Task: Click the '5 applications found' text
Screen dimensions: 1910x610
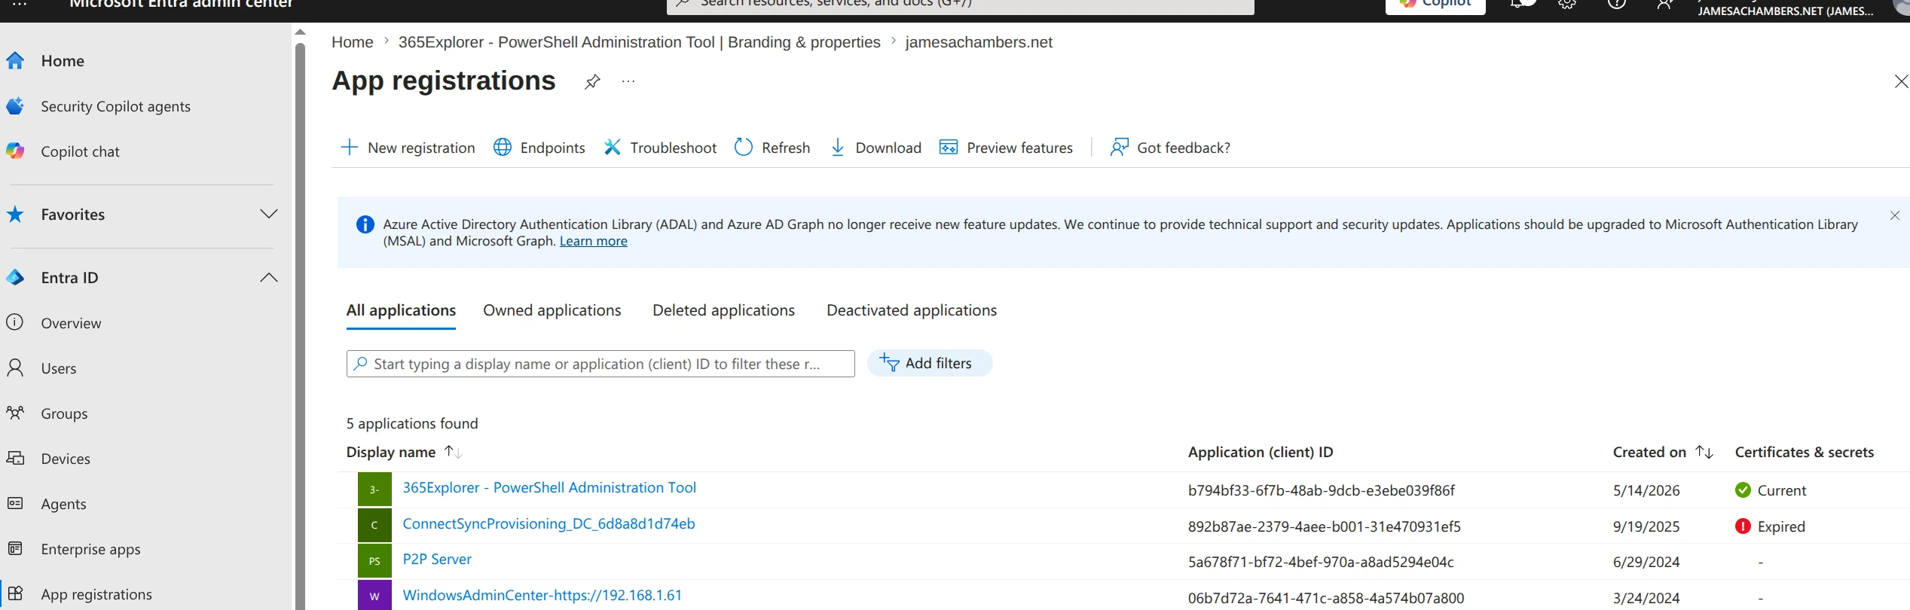Action: [x=411, y=423]
